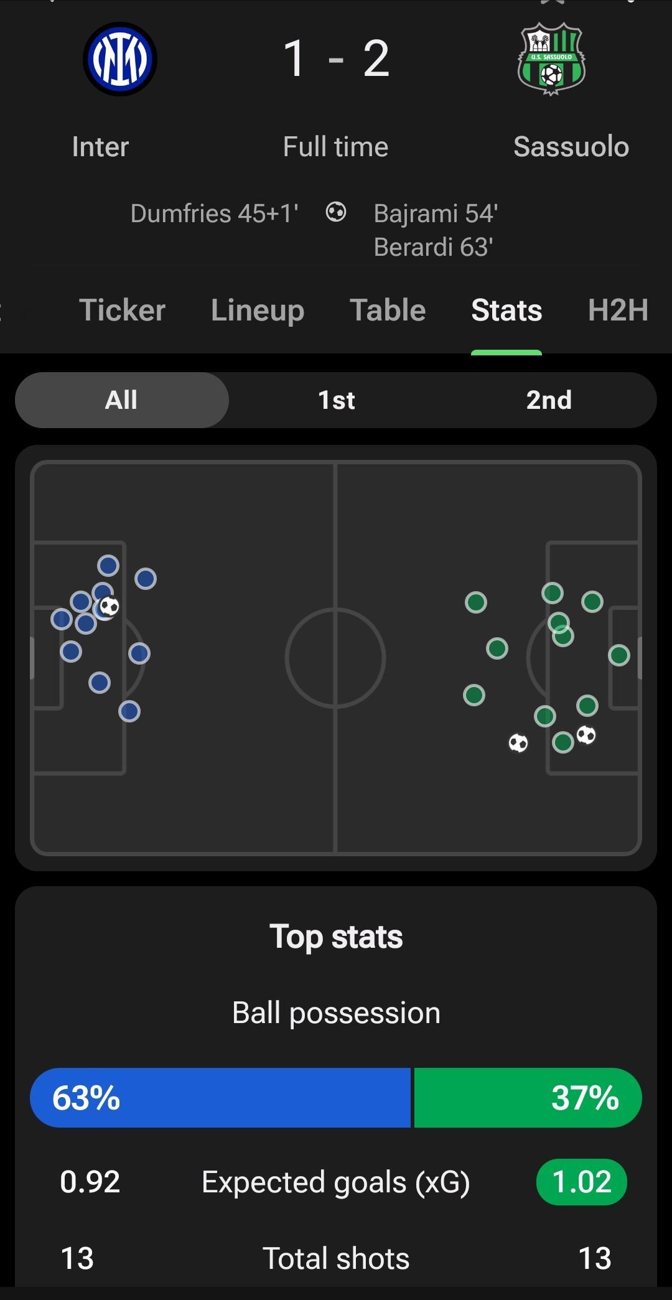Select Sassuolo goal ball outside the penalty box
The width and height of the screenshot is (672, 1300).
point(518,743)
